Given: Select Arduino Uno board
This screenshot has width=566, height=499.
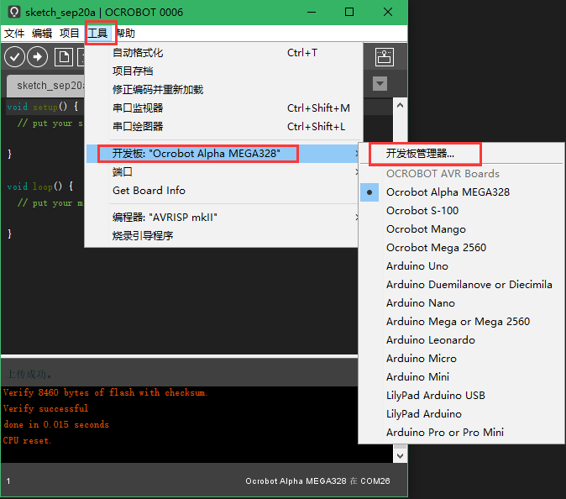Looking at the screenshot, I should coord(462,266).
